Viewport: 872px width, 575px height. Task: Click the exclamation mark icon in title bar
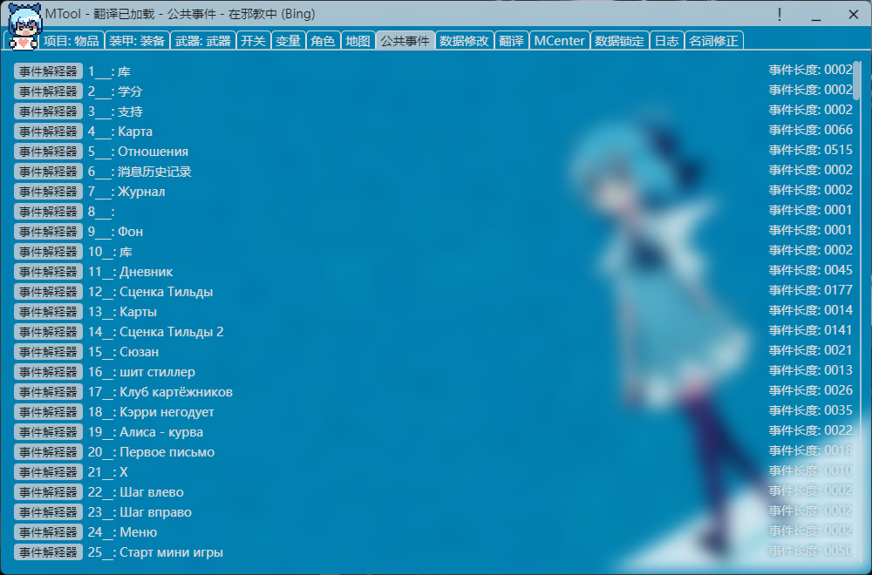tap(780, 15)
